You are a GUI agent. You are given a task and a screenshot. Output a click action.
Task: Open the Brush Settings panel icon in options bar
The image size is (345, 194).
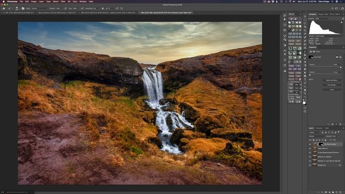click(x=23, y=9)
